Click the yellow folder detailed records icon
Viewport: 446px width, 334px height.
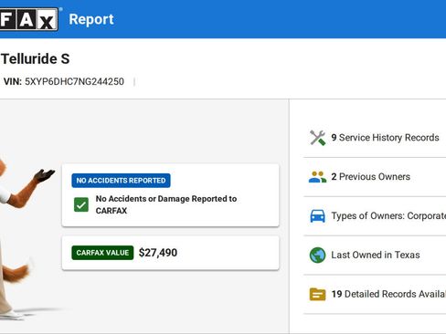point(317,294)
